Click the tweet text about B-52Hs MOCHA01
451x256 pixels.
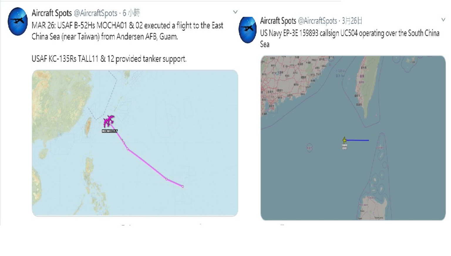tap(127, 31)
